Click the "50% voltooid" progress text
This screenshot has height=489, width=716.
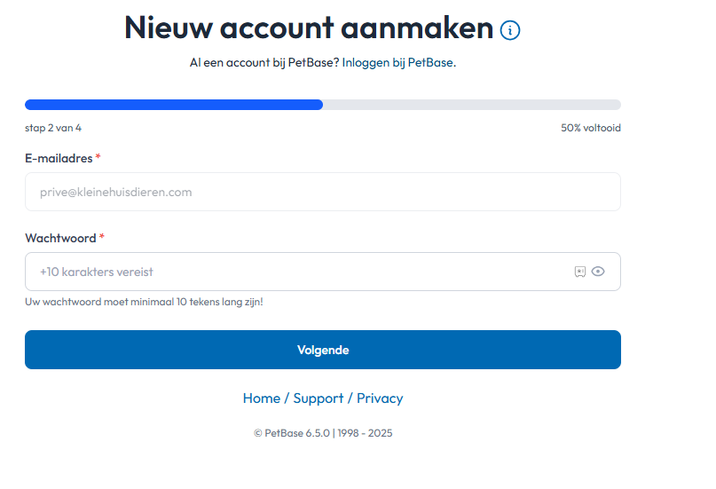pos(590,128)
